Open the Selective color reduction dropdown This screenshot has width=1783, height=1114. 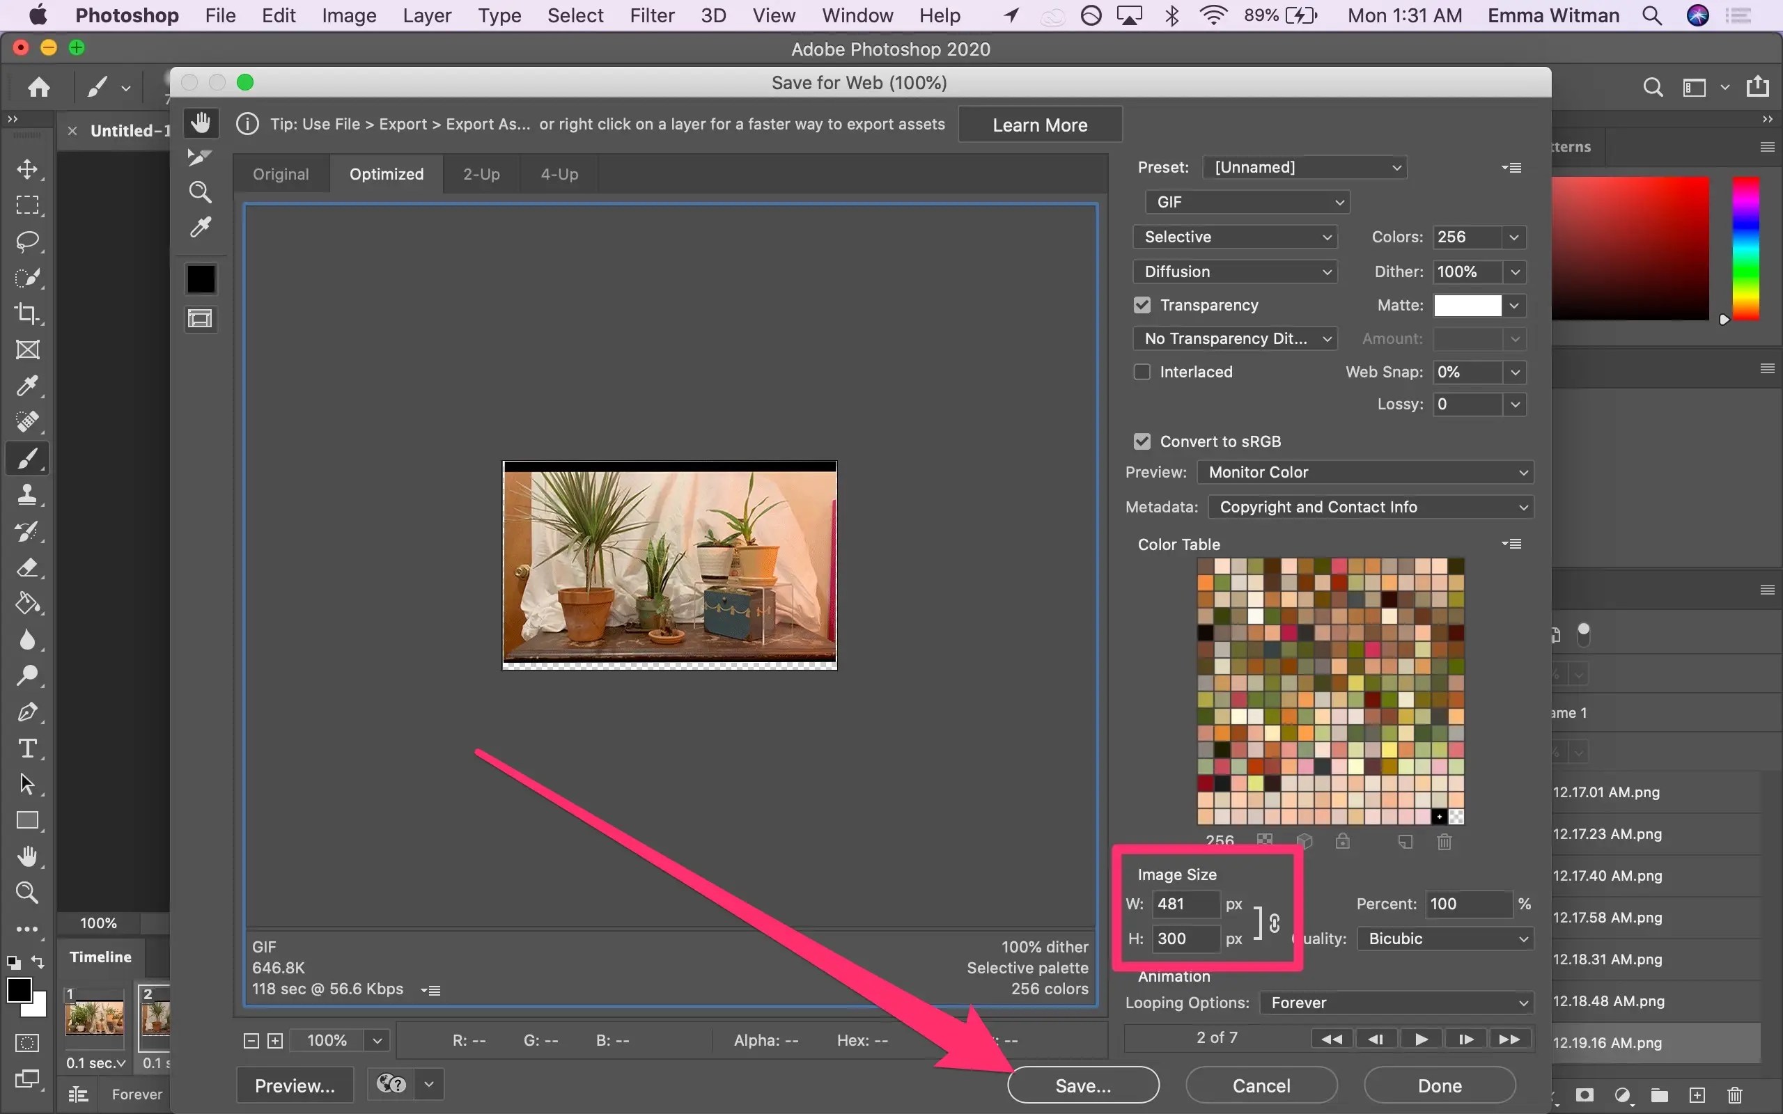click(1235, 237)
